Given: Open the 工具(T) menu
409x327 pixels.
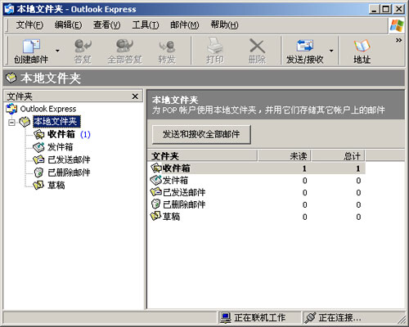Looking at the screenshot, I should (x=146, y=25).
